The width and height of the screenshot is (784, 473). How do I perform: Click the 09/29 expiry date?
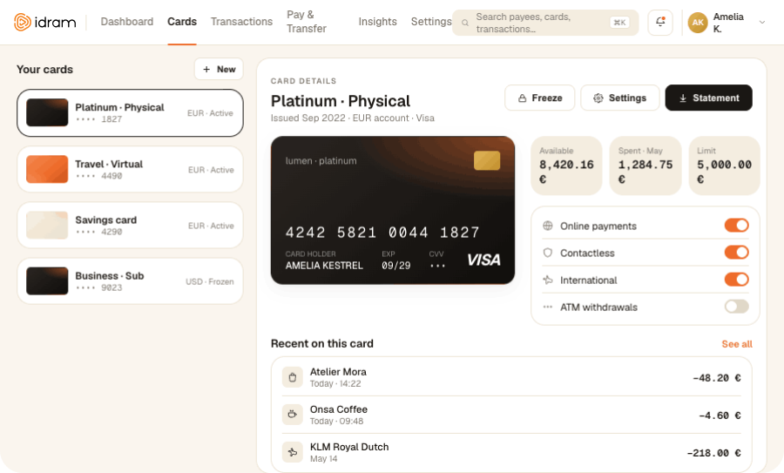pyautogui.click(x=396, y=266)
